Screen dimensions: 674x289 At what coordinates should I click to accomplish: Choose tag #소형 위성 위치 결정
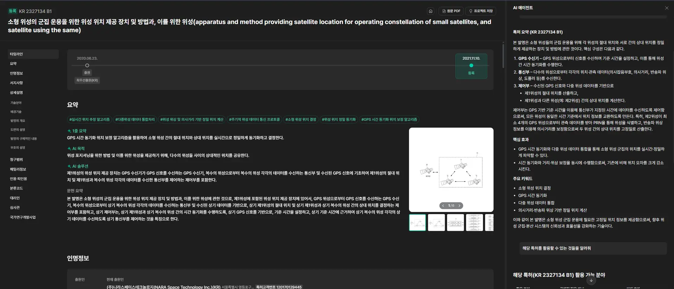(301, 119)
